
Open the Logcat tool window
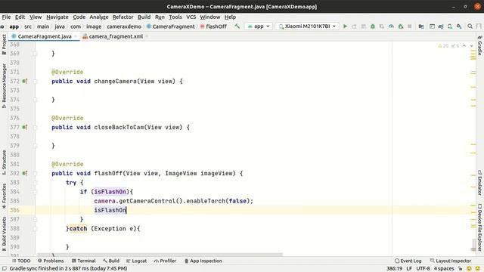click(x=136, y=261)
